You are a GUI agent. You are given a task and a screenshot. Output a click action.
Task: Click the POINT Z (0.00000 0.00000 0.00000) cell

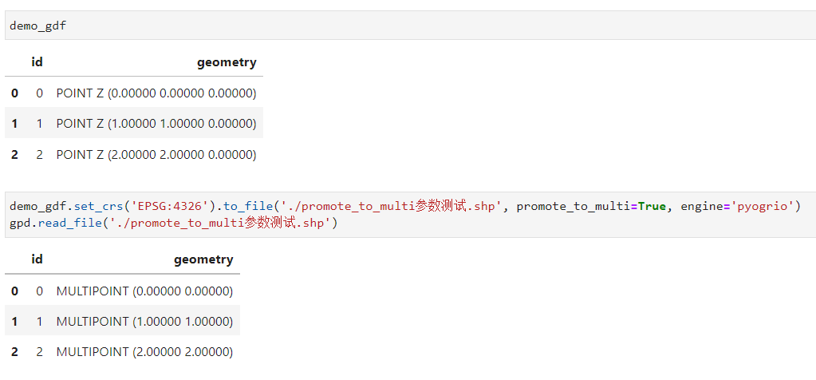156,93
